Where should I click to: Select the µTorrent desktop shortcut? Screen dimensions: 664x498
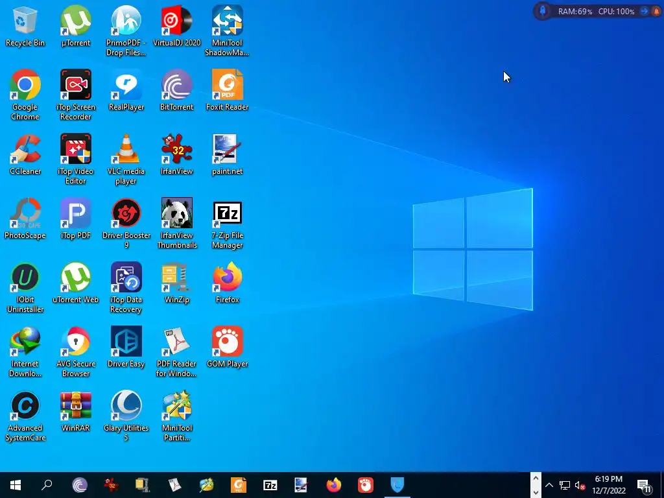(76, 26)
